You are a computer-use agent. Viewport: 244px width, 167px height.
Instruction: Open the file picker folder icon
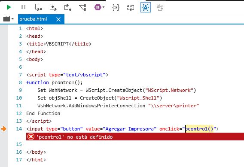(x=6, y=19)
